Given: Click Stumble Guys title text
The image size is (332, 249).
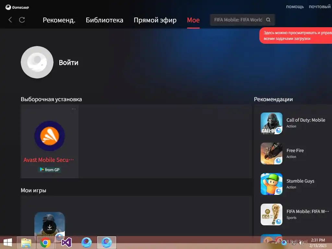Looking at the screenshot, I should click(300, 181).
